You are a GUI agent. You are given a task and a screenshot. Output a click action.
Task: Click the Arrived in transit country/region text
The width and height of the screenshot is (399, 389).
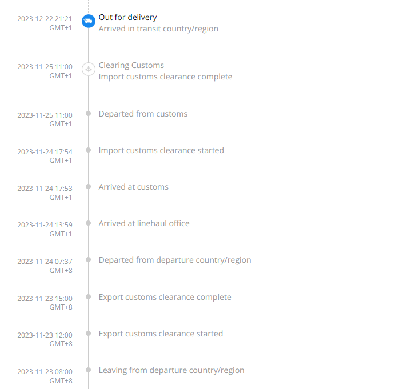(x=158, y=29)
